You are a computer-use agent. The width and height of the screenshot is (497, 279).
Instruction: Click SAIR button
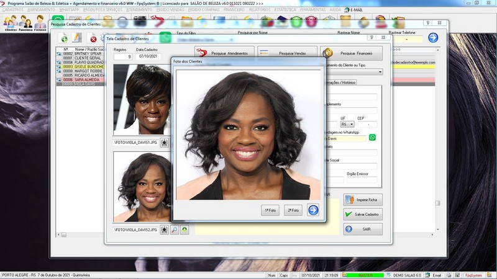point(363,229)
